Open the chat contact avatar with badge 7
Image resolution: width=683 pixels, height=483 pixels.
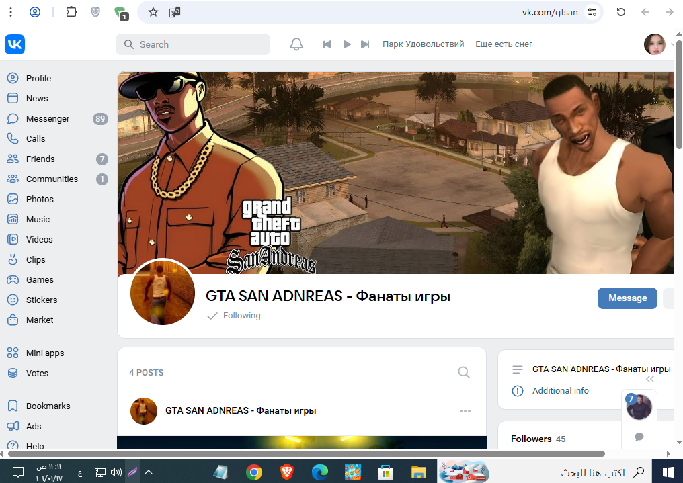click(639, 407)
